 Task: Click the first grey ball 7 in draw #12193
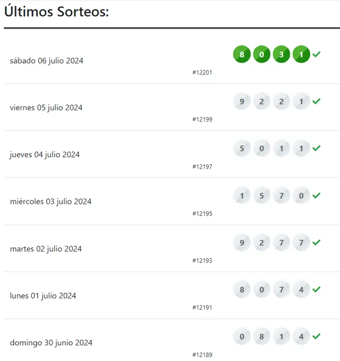[x=281, y=242]
